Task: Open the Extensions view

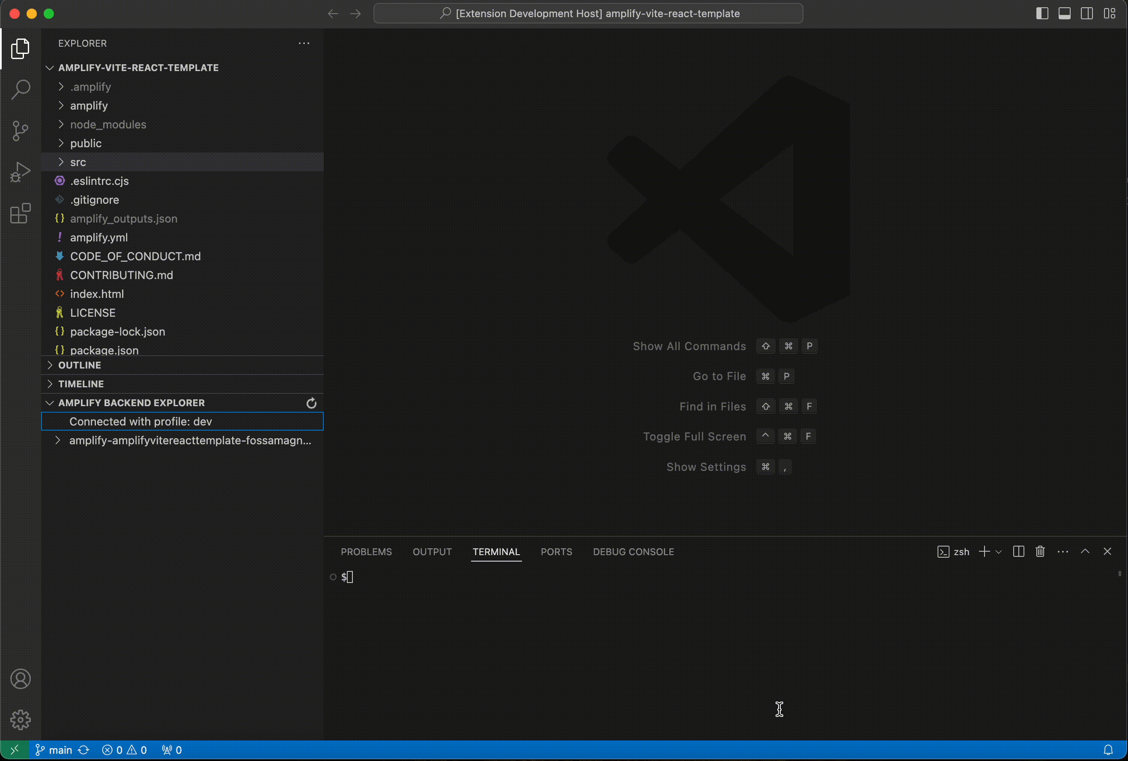Action: (x=21, y=214)
